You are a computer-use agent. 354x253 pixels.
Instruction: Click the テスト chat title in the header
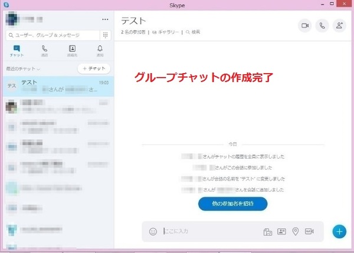pyautogui.click(x=133, y=21)
